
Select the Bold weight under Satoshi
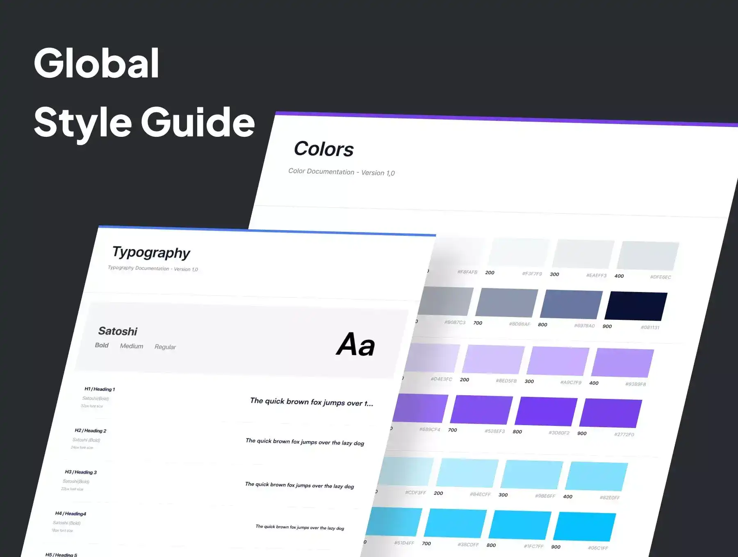tap(102, 345)
